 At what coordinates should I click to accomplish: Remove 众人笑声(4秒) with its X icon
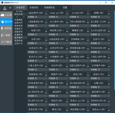click(67, 20)
